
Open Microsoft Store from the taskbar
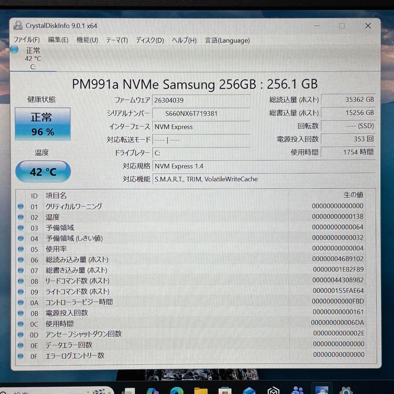(225, 390)
